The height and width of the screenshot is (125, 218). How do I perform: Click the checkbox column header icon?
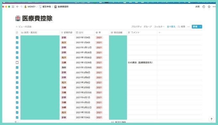[x=17, y=33]
